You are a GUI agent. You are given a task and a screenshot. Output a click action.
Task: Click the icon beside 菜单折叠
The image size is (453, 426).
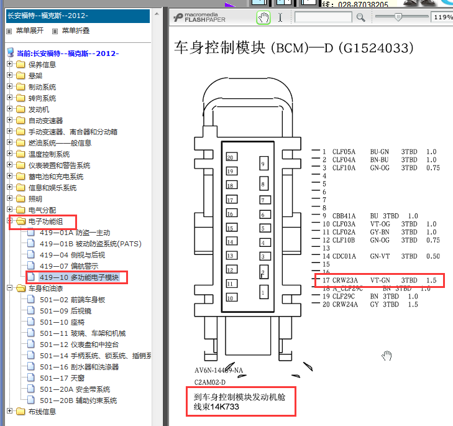pos(55,31)
